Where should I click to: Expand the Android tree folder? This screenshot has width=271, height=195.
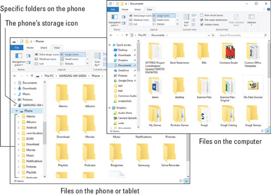point(19,128)
